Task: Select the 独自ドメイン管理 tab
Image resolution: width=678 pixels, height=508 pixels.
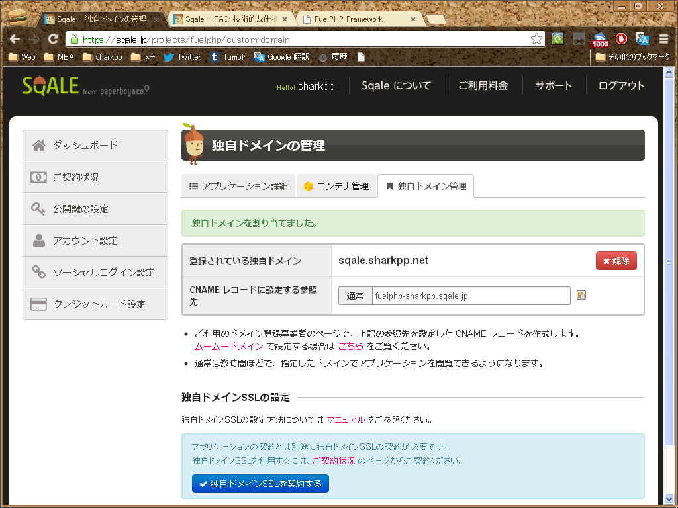Action: [x=426, y=186]
